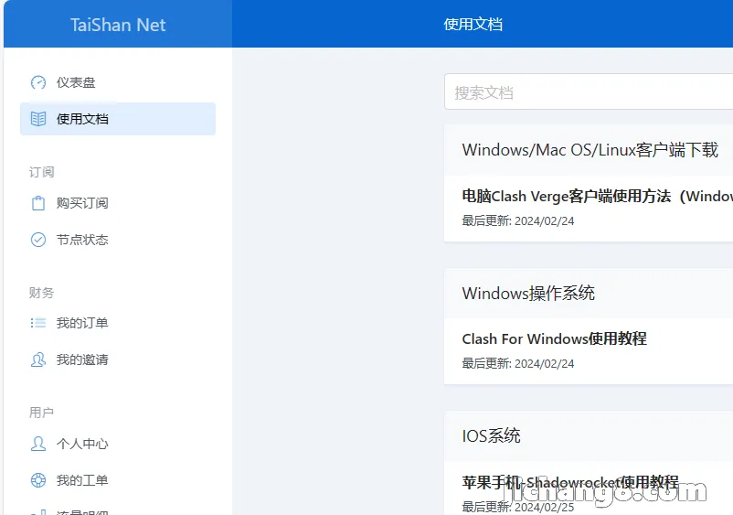Click the 用户 sidebar group label
The height and width of the screenshot is (515, 733).
[x=42, y=413]
